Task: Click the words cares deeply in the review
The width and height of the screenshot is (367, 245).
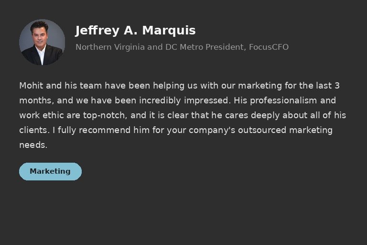Action: (252, 116)
